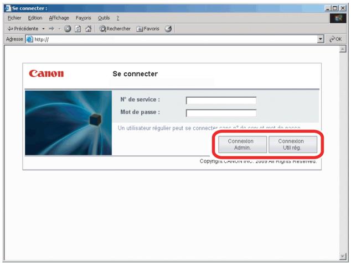The width and height of the screenshot is (351, 263).
Task: Click the Connexion Util rég. button
Action: coord(293,144)
